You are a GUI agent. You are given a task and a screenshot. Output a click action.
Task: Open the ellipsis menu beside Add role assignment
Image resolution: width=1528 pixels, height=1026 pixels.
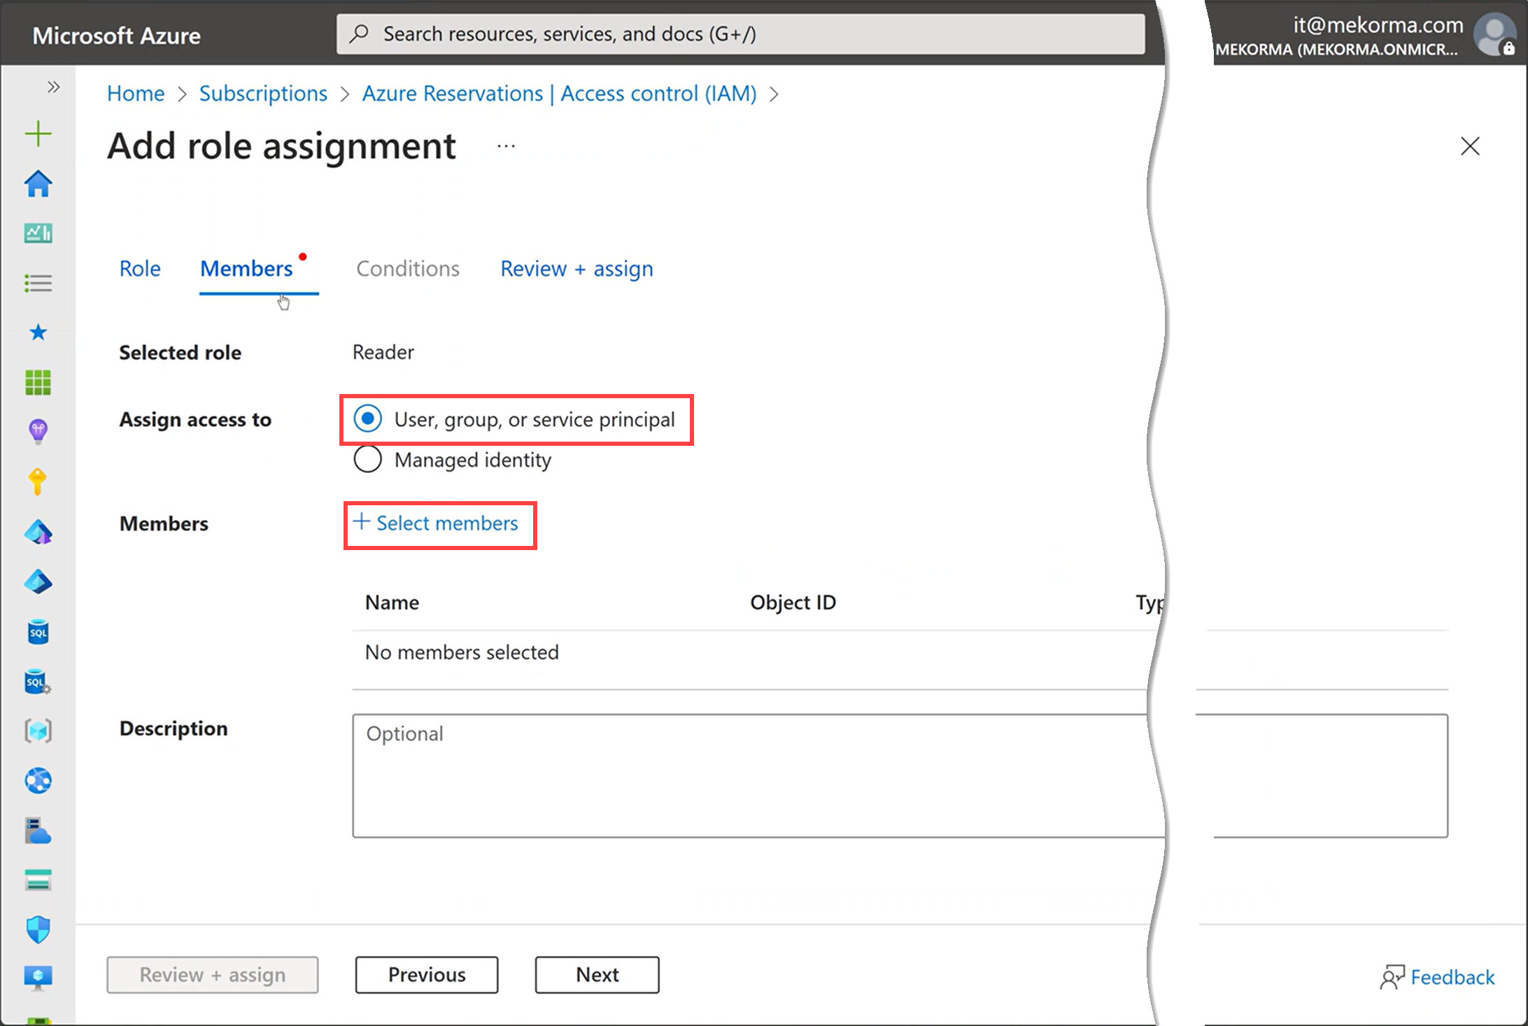(x=506, y=146)
